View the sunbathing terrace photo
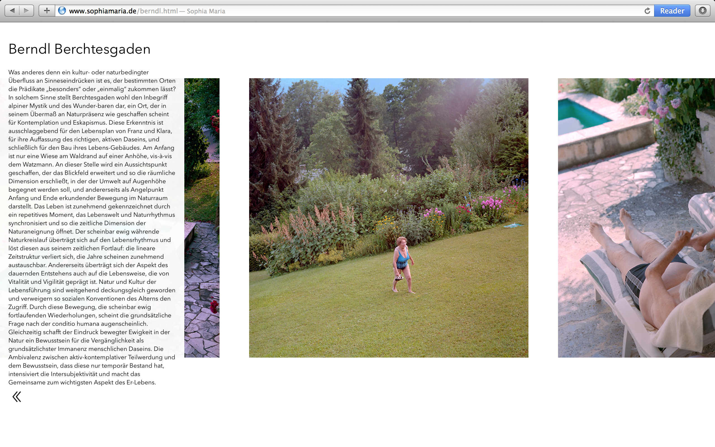 [x=637, y=218]
